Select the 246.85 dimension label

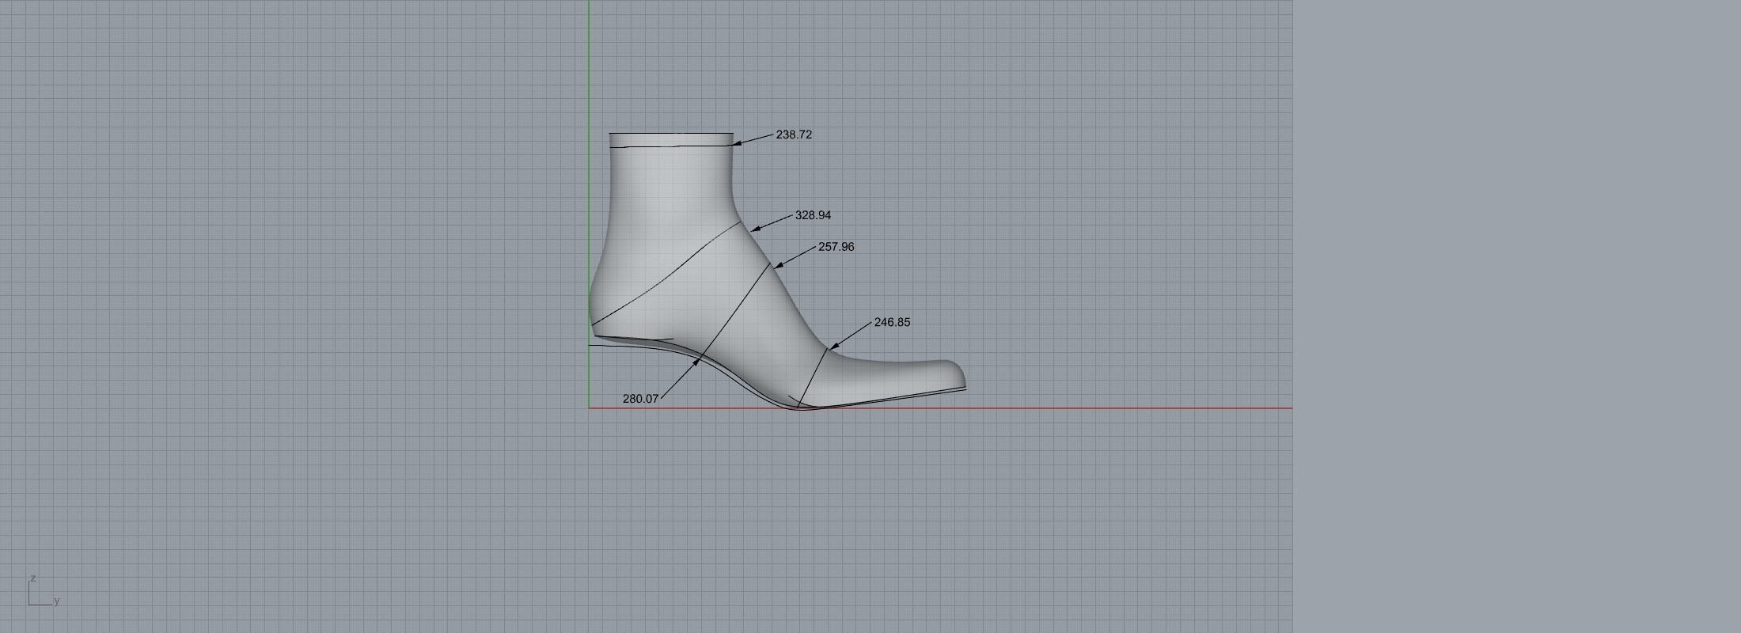892,322
